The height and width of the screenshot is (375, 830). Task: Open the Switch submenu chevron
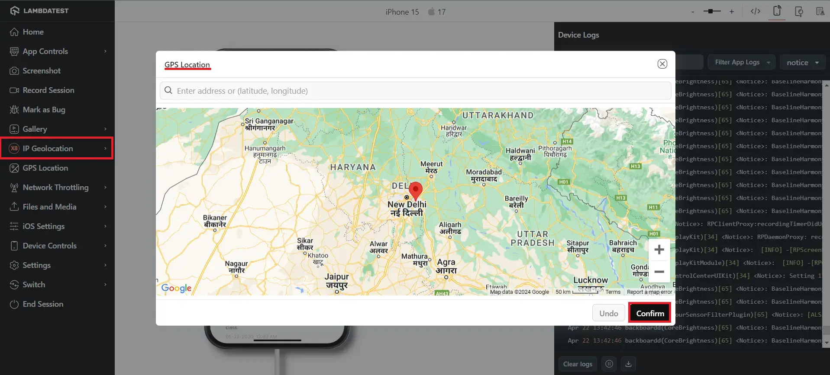[105, 285]
